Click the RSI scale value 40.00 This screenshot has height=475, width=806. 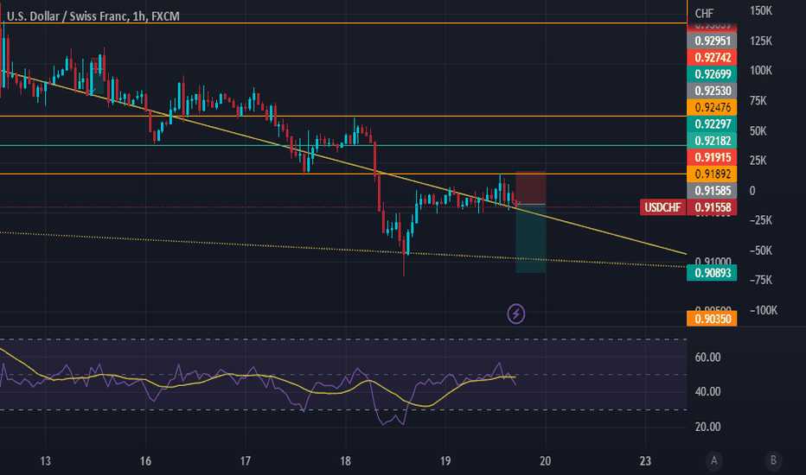pos(707,392)
